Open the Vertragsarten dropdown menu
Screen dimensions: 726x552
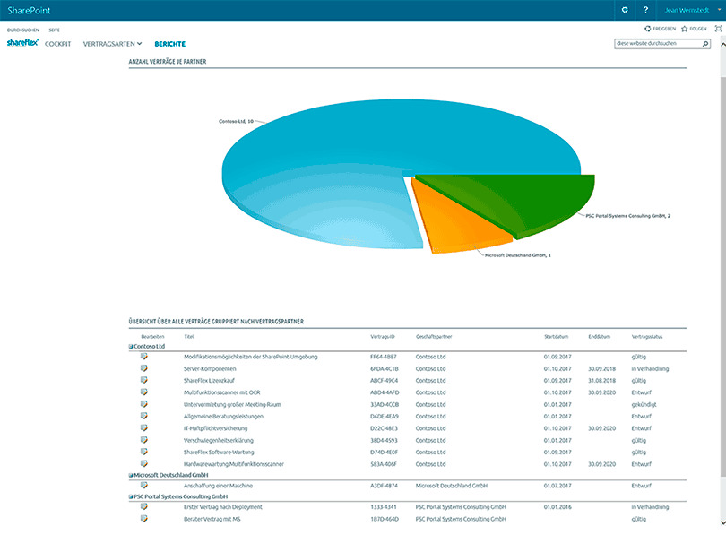pos(112,43)
